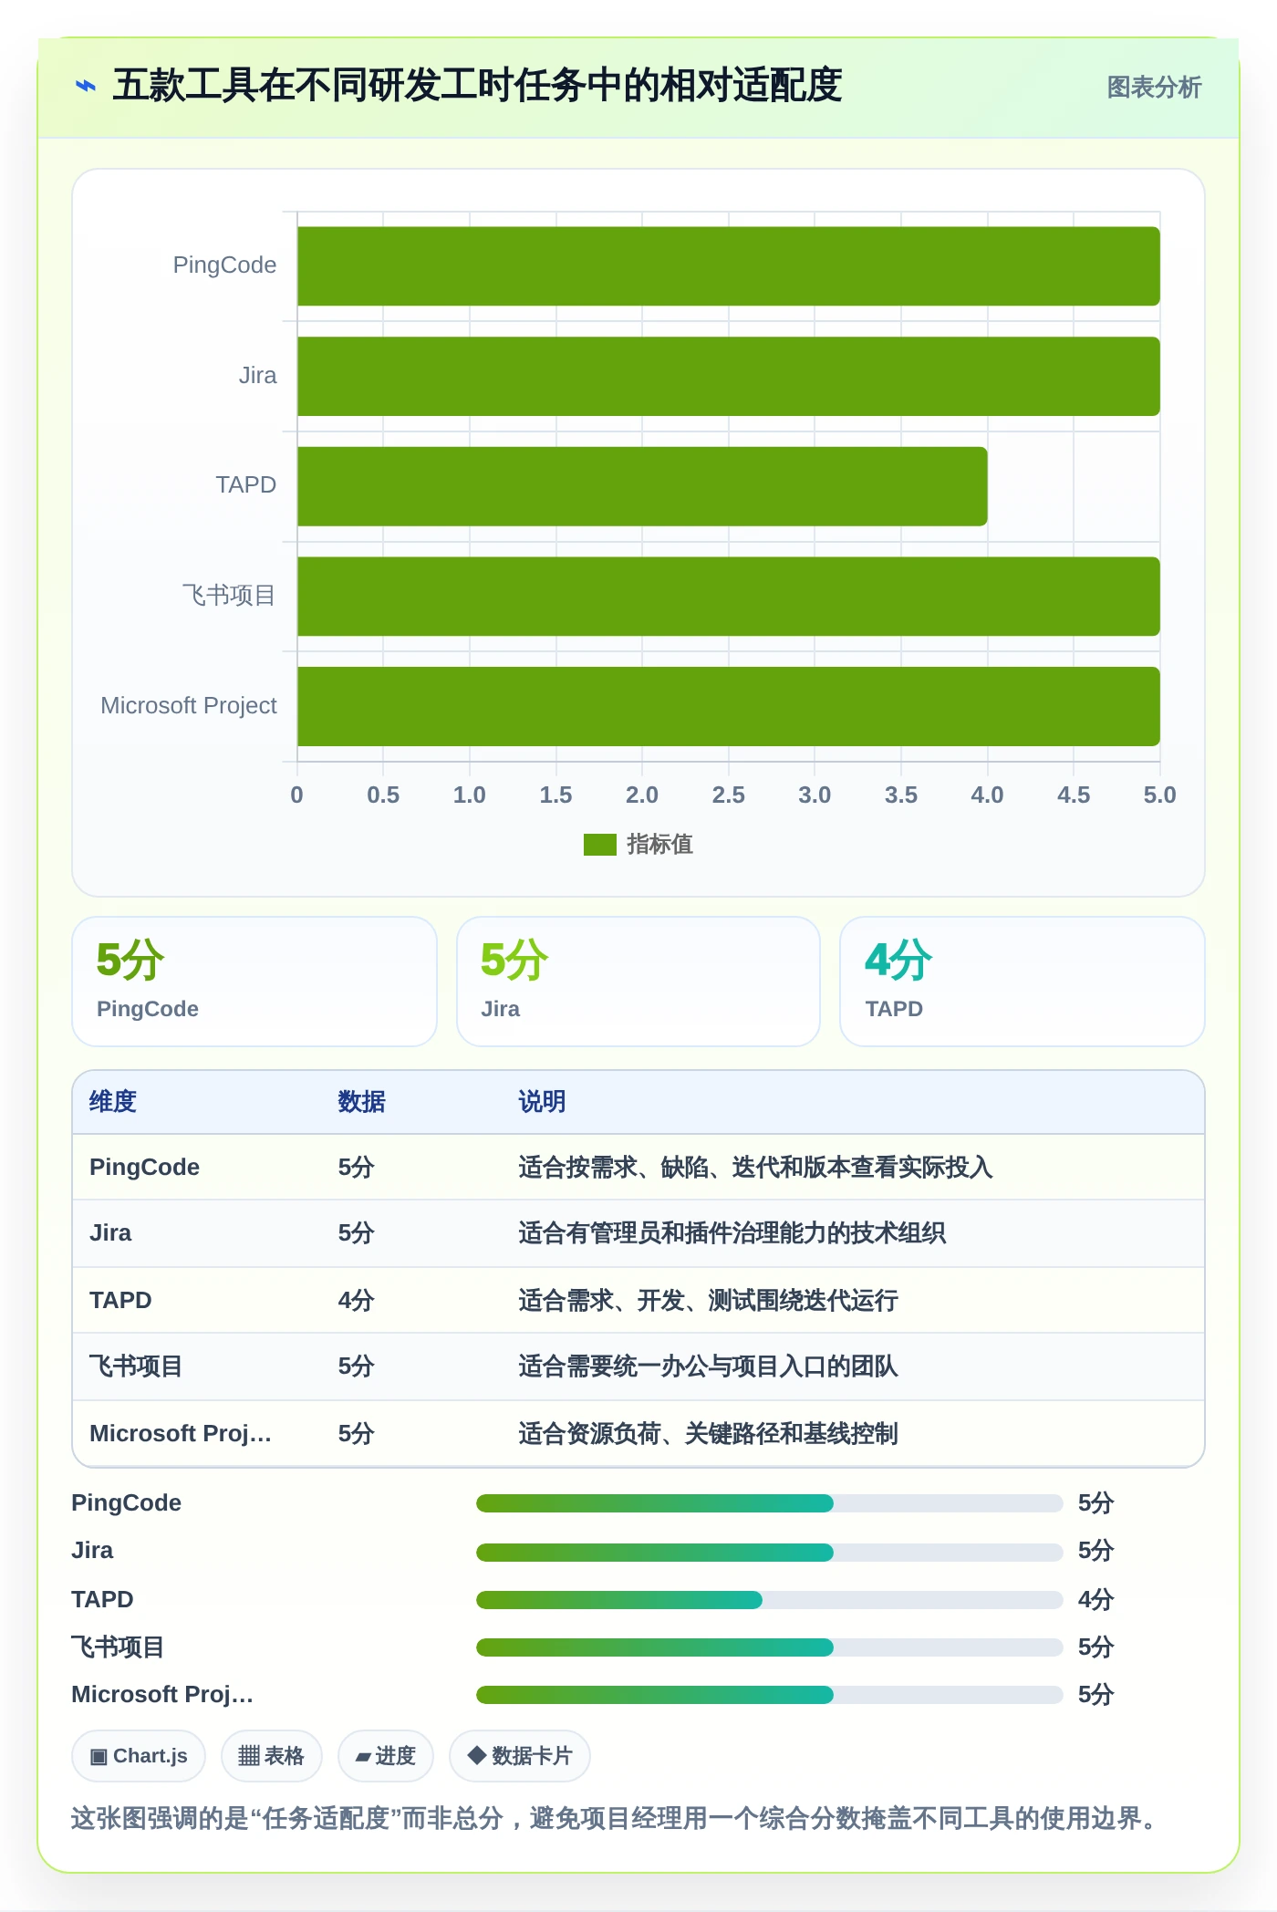Click the Microsoft Proj… progress bar
1277x1912 pixels.
click(x=769, y=1695)
